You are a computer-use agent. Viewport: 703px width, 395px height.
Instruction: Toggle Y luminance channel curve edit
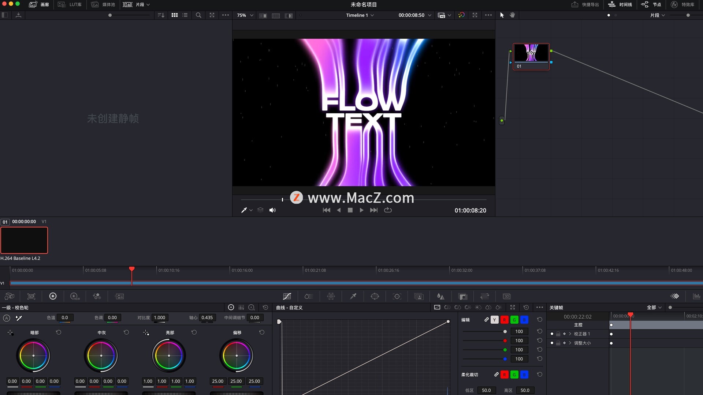[x=495, y=320]
